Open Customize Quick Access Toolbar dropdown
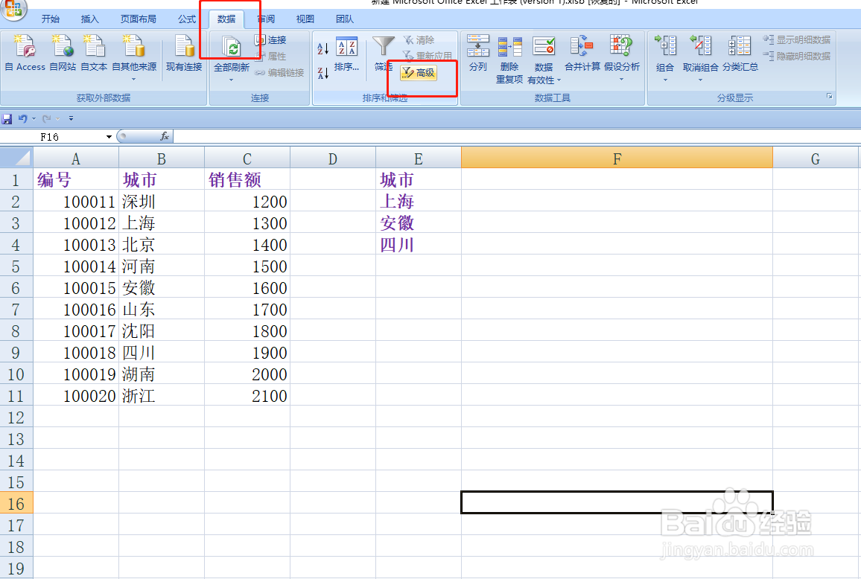The width and height of the screenshot is (861, 579). pos(71,118)
